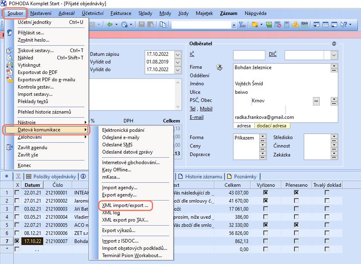
Task: Click the grayed save diskette icon
Action: click(x=142, y=24)
